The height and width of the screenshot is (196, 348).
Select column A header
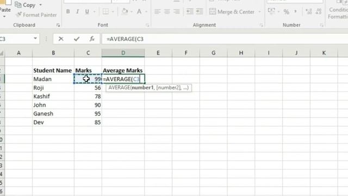[18, 53]
